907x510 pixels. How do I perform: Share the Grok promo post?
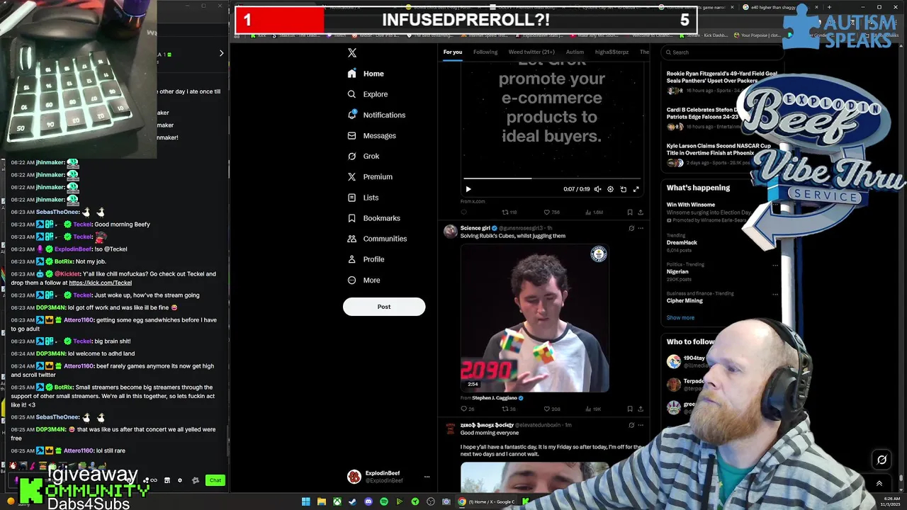[641, 212]
